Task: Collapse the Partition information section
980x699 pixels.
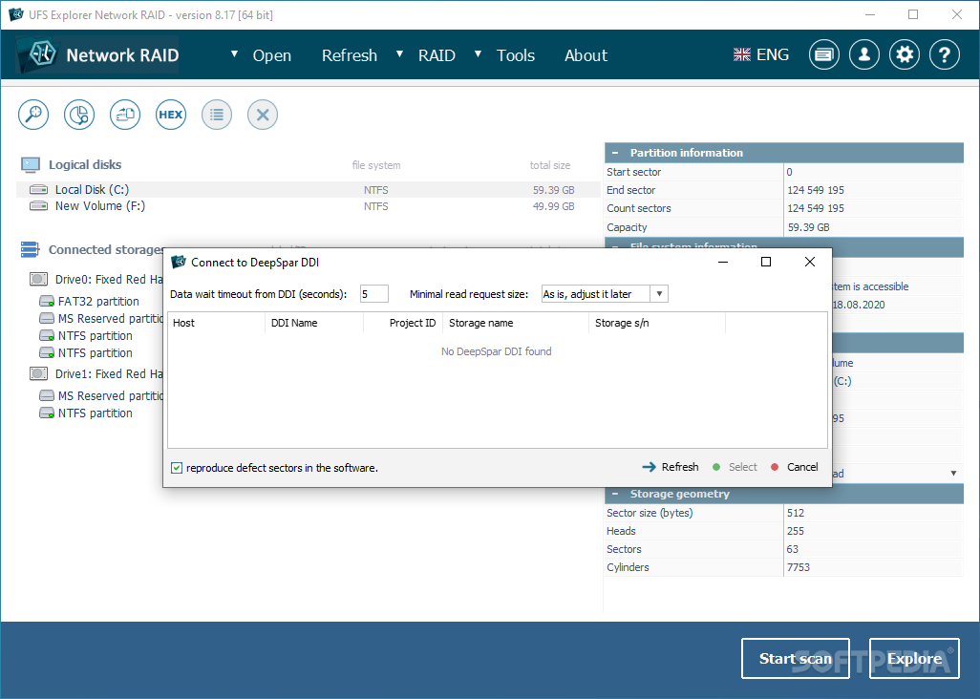Action: (x=616, y=153)
